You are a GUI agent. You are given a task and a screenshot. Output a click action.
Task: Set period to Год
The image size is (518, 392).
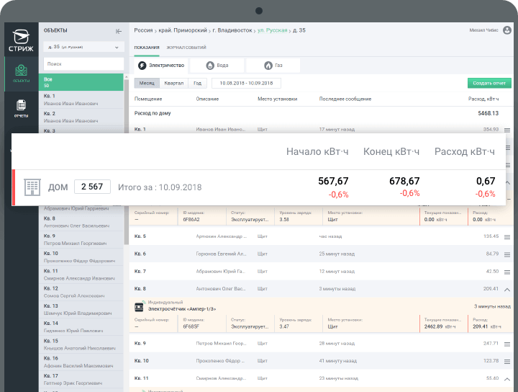coord(197,83)
